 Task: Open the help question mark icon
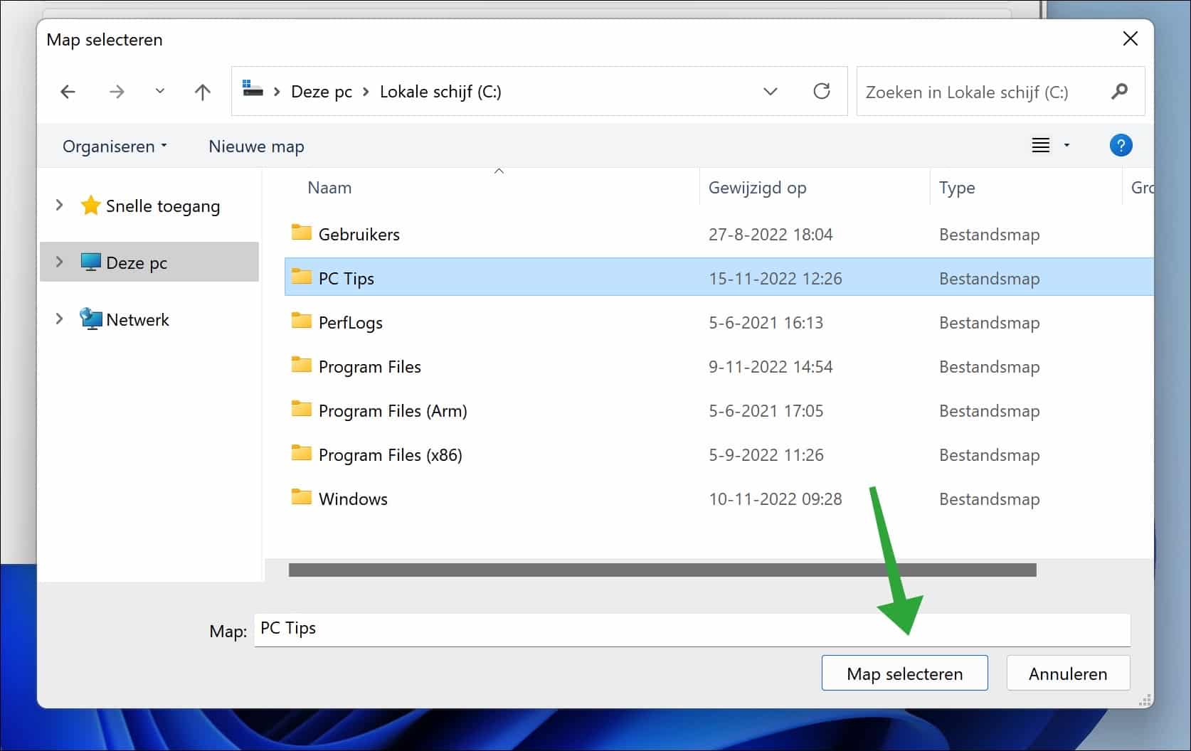point(1121,145)
